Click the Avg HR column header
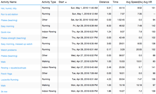The image size is (156, 94). (148, 2)
